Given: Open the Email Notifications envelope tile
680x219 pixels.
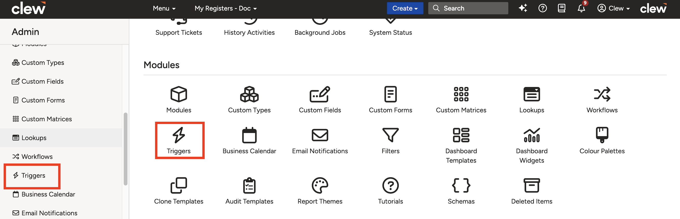Looking at the screenshot, I should [x=320, y=135].
